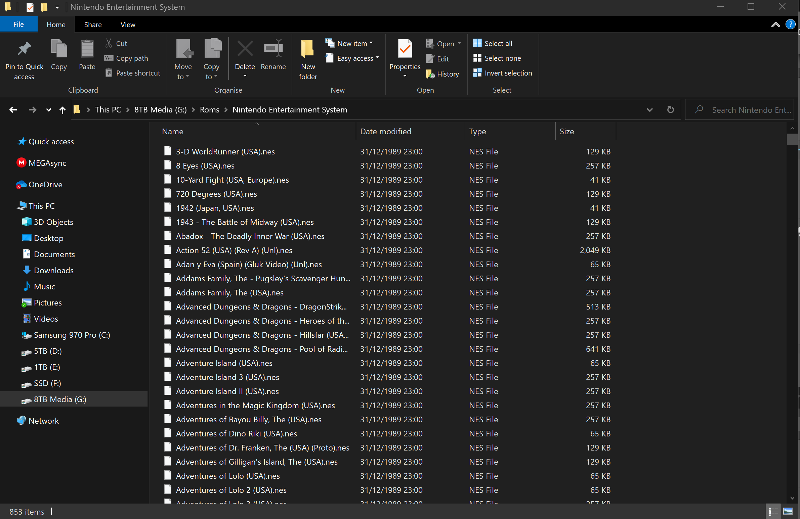Select Network in navigation pane
This screenshot has width=800, height=519.
coord(38,421)
